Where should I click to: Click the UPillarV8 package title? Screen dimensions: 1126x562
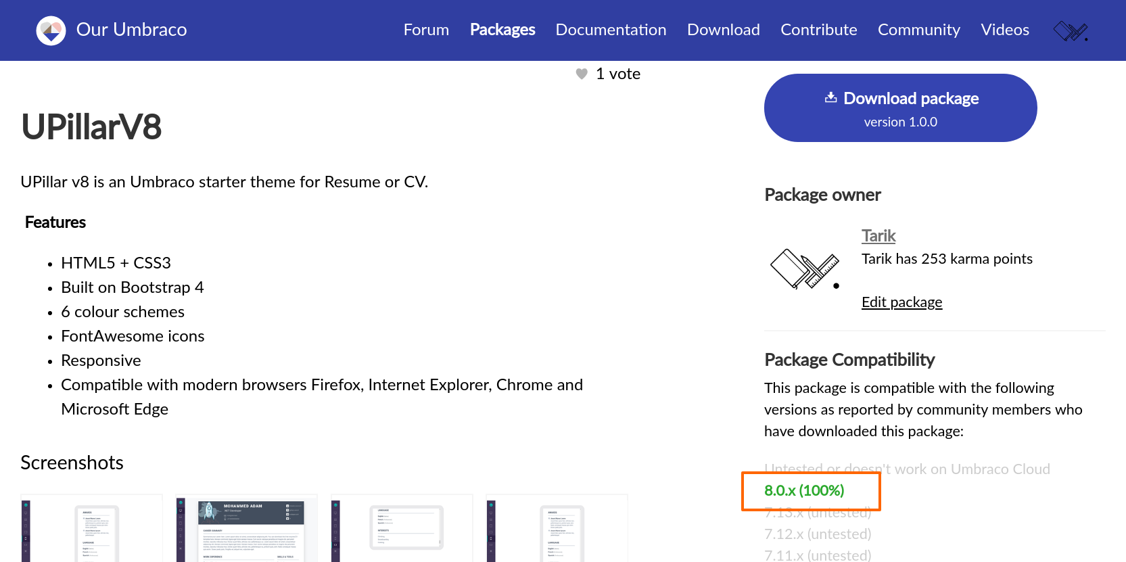pyautogui.click(x=91, y=127)
